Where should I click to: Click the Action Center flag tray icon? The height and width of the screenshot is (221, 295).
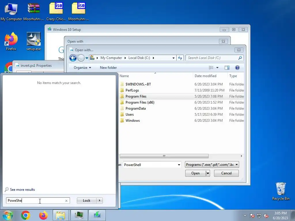tap(252, 216)
